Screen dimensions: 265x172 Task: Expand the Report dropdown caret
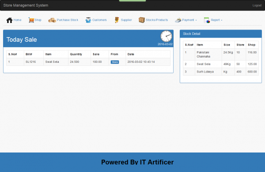(222, 20)
